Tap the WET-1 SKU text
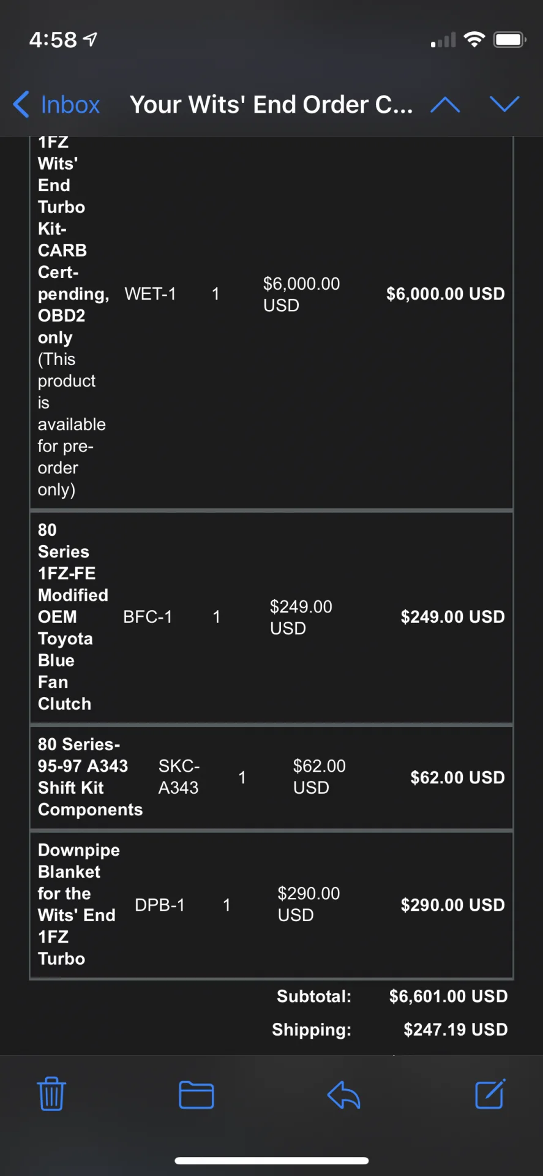Viewport: 543px width, 1176px height. [x=150, y=294]
